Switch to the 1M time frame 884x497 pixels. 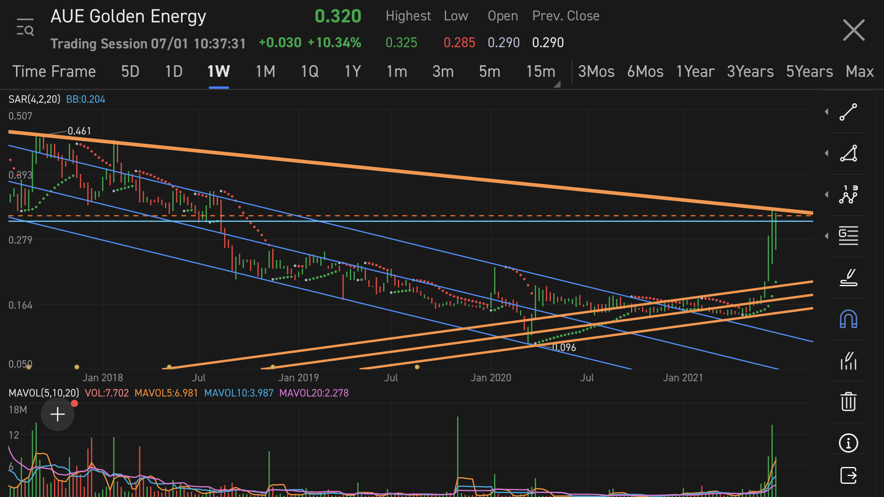click(265, 72)
